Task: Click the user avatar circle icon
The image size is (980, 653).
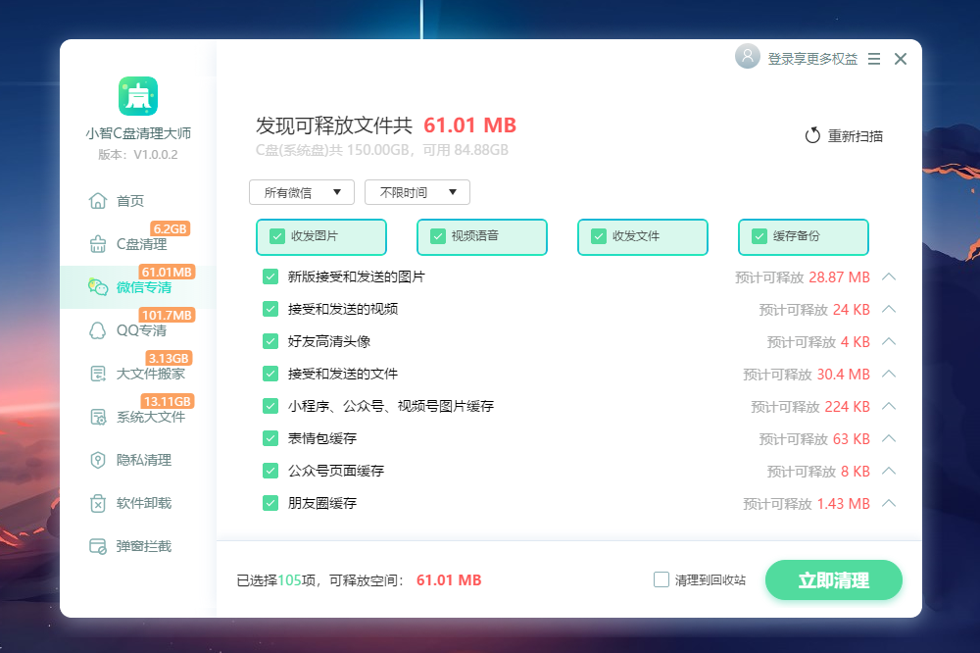Action: 747,57
